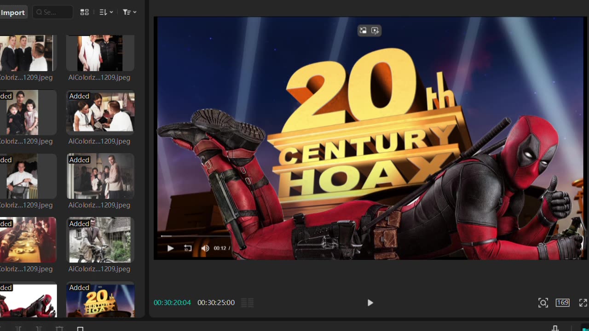Select the group of people in room thumbnail
589x331 pixels.
tap(100, 177)
